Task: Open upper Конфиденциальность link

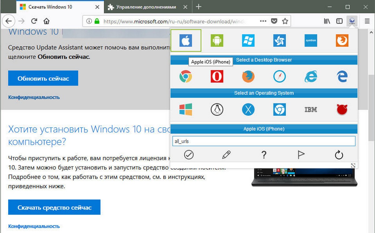Action: [x=34, y=97]
